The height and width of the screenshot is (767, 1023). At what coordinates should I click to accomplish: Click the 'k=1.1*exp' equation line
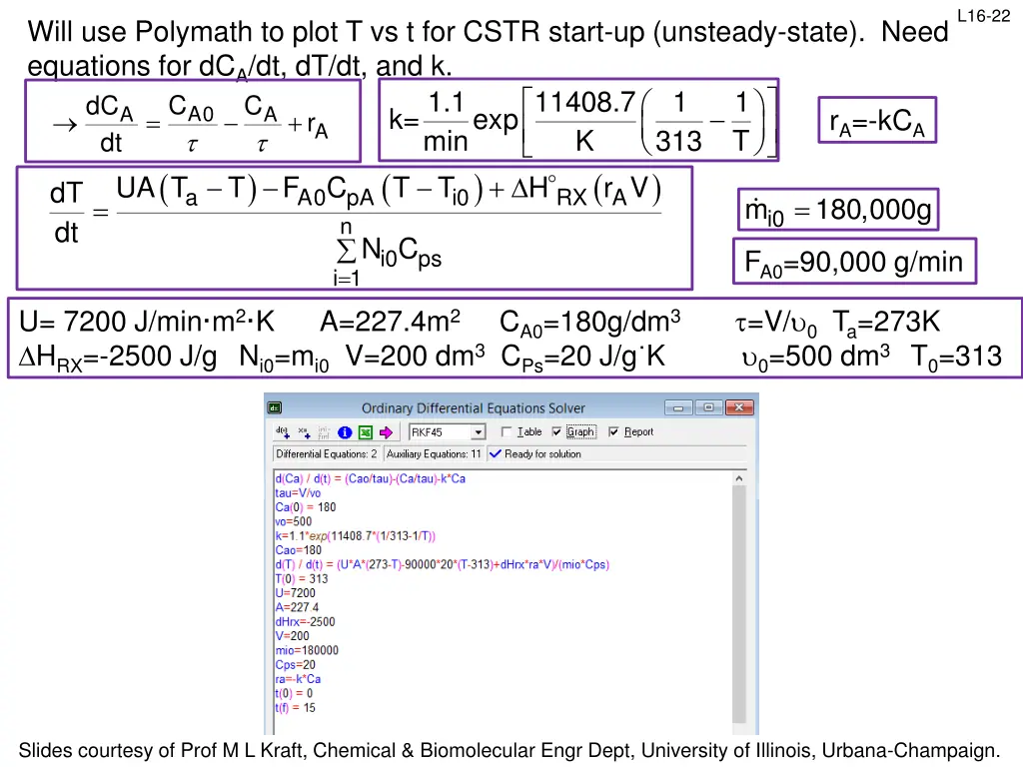point(355,536)
